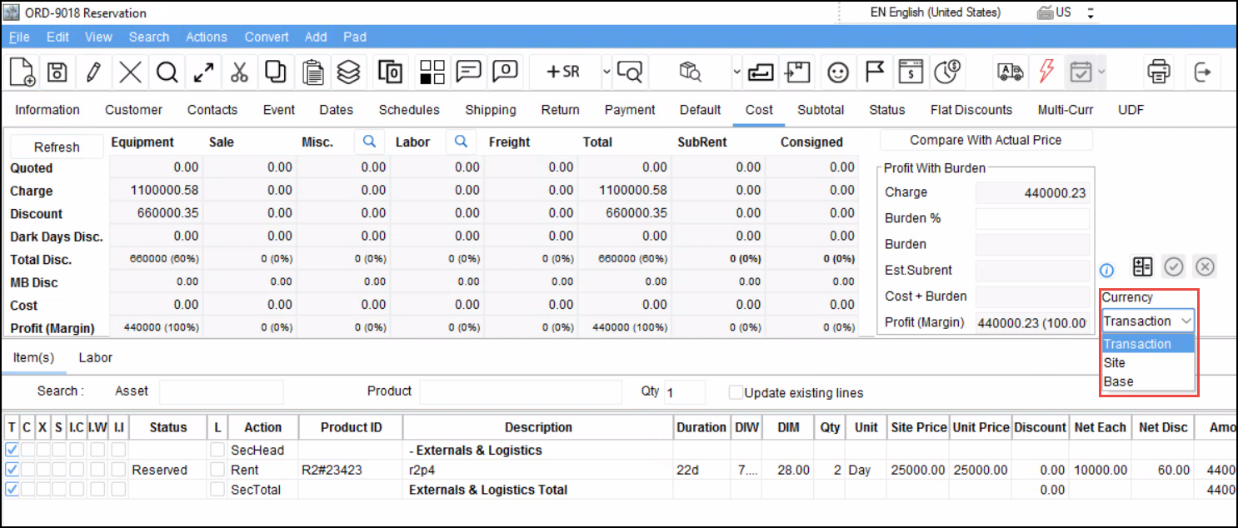Click the Refresh button

coord(57,147)
